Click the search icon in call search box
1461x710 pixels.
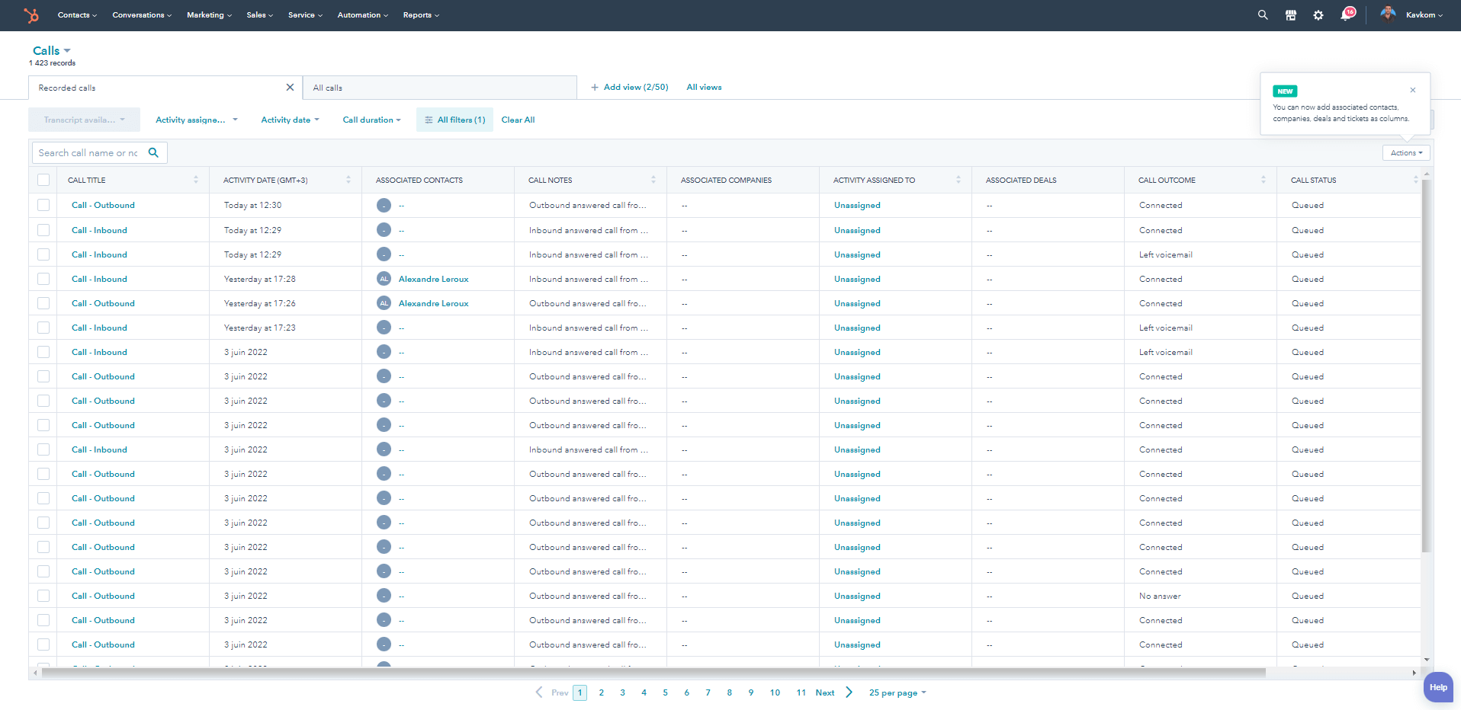tap(153, 153)
